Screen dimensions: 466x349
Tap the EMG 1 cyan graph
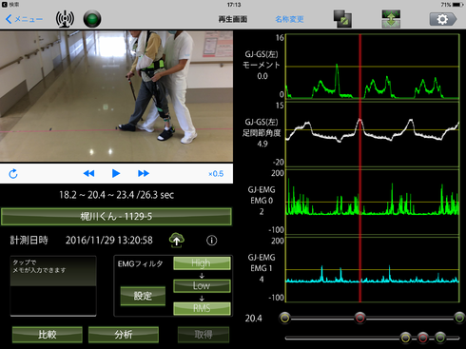click(x=373, y=269)
